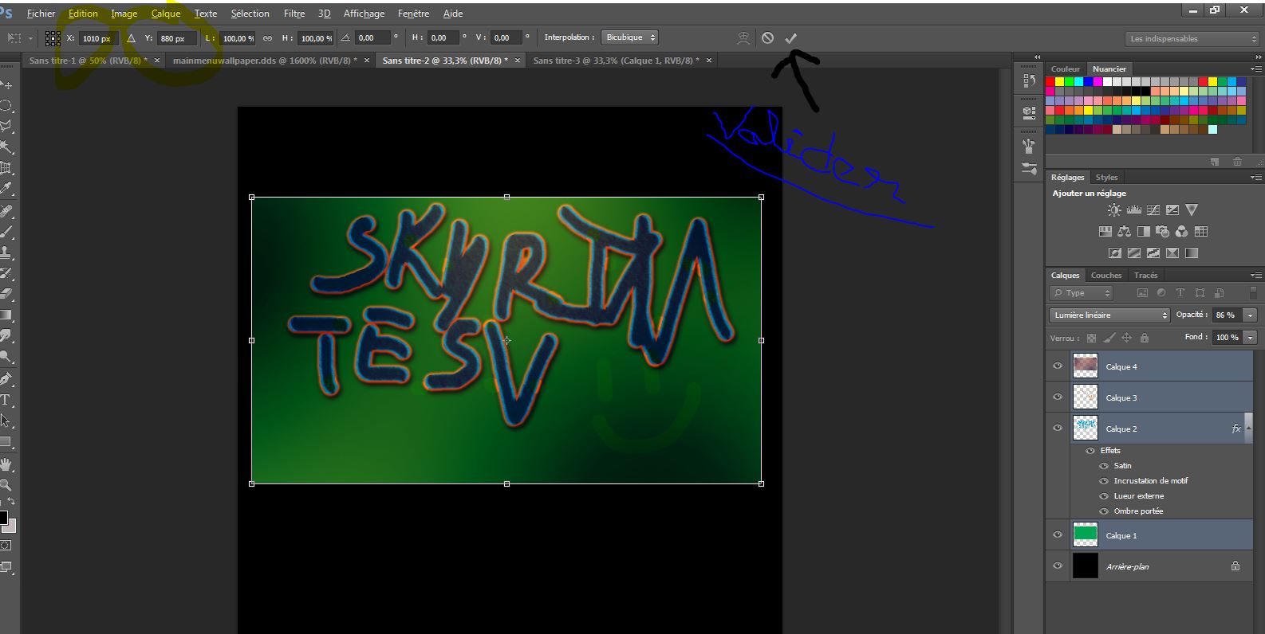Open the Opacité slider dropdown arrow
Screen dimensions: 1265x634
point(1250,315)
